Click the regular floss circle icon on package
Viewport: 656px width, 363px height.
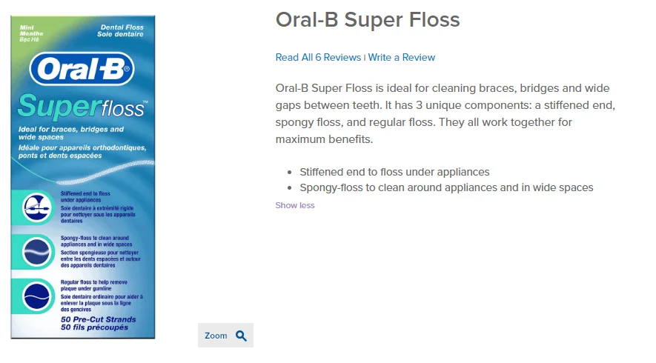point(36,297)
